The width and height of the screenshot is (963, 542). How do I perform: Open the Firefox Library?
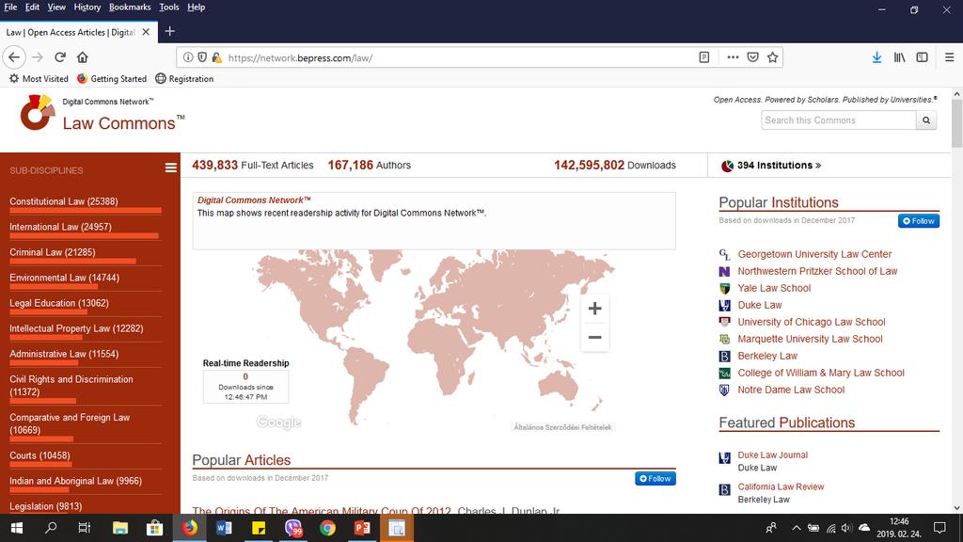coord(899,57)
